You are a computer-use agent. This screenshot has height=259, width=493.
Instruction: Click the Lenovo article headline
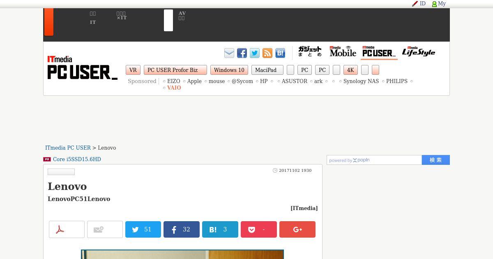(x=67, y=186)
